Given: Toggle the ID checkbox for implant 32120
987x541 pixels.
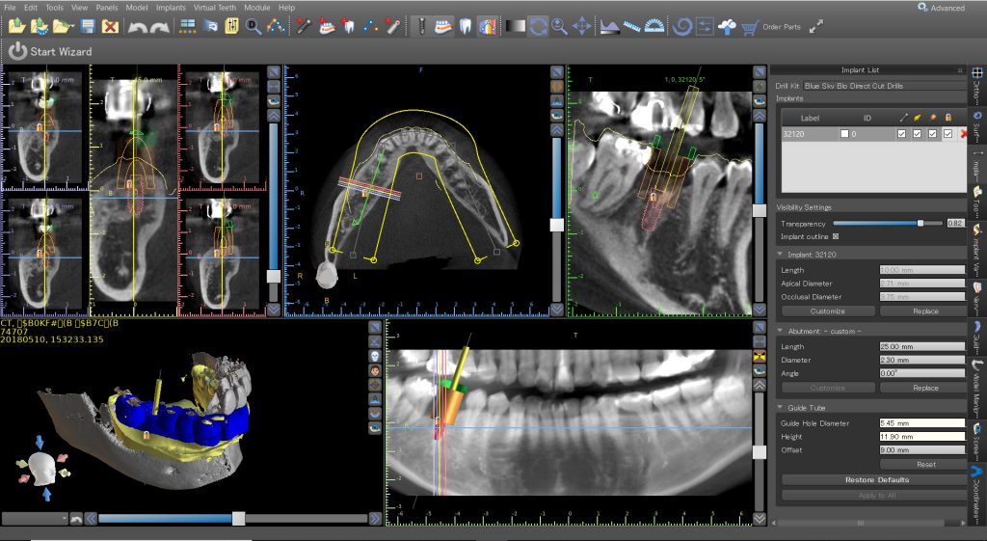Looking at the screenshot, I should tap(845, 134).
